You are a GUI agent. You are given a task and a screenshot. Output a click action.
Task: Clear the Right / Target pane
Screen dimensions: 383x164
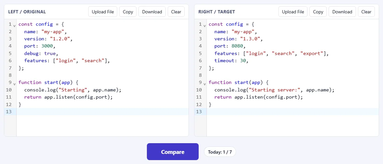point(366,12)
